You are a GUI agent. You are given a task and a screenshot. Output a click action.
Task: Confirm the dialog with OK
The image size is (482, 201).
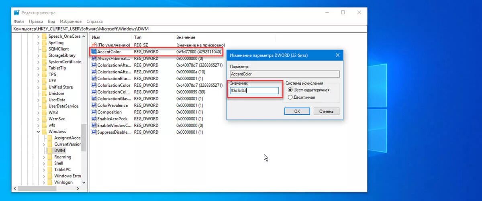[297, 111]
